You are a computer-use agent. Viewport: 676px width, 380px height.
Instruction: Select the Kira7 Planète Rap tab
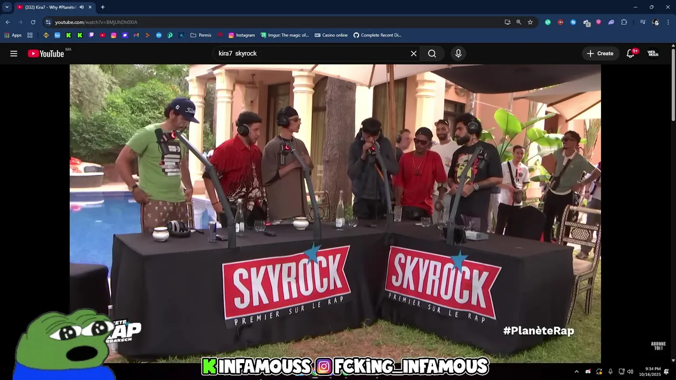tap(54, 7)
